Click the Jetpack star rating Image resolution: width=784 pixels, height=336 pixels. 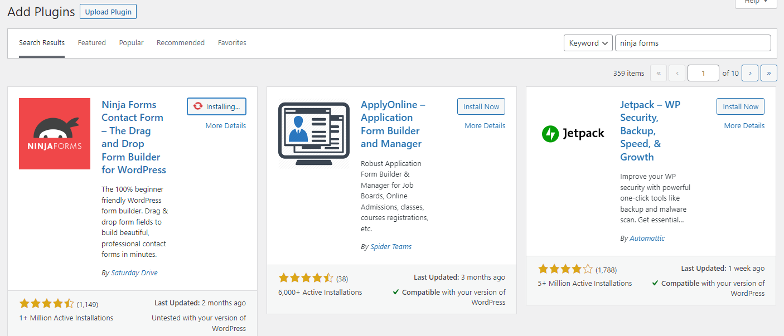click(565, 270)
